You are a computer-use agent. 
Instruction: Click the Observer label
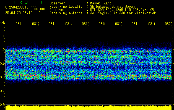click(x=57, y=3)
